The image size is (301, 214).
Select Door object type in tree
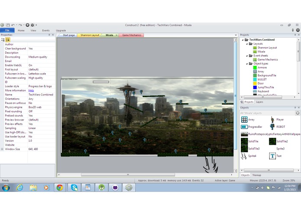(x=260, y=83)
